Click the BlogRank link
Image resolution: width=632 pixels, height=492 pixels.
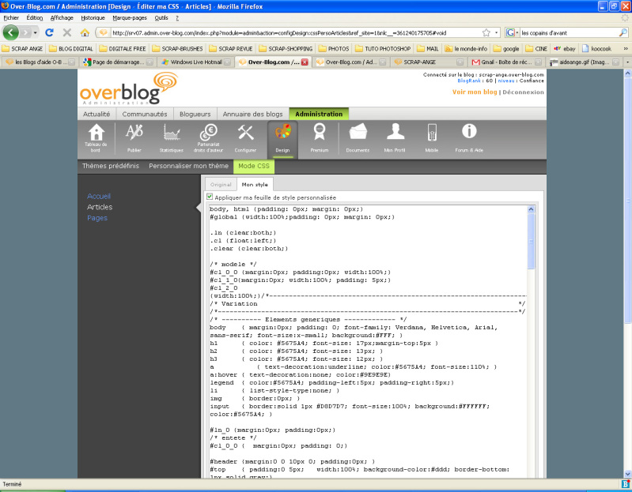tap(469, 81)
